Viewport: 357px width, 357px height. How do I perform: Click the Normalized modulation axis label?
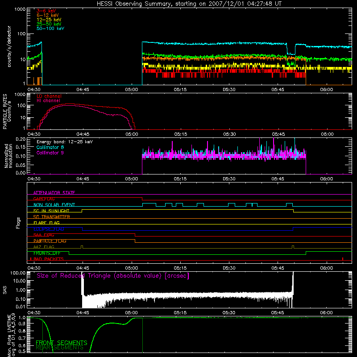click(8, 156)
